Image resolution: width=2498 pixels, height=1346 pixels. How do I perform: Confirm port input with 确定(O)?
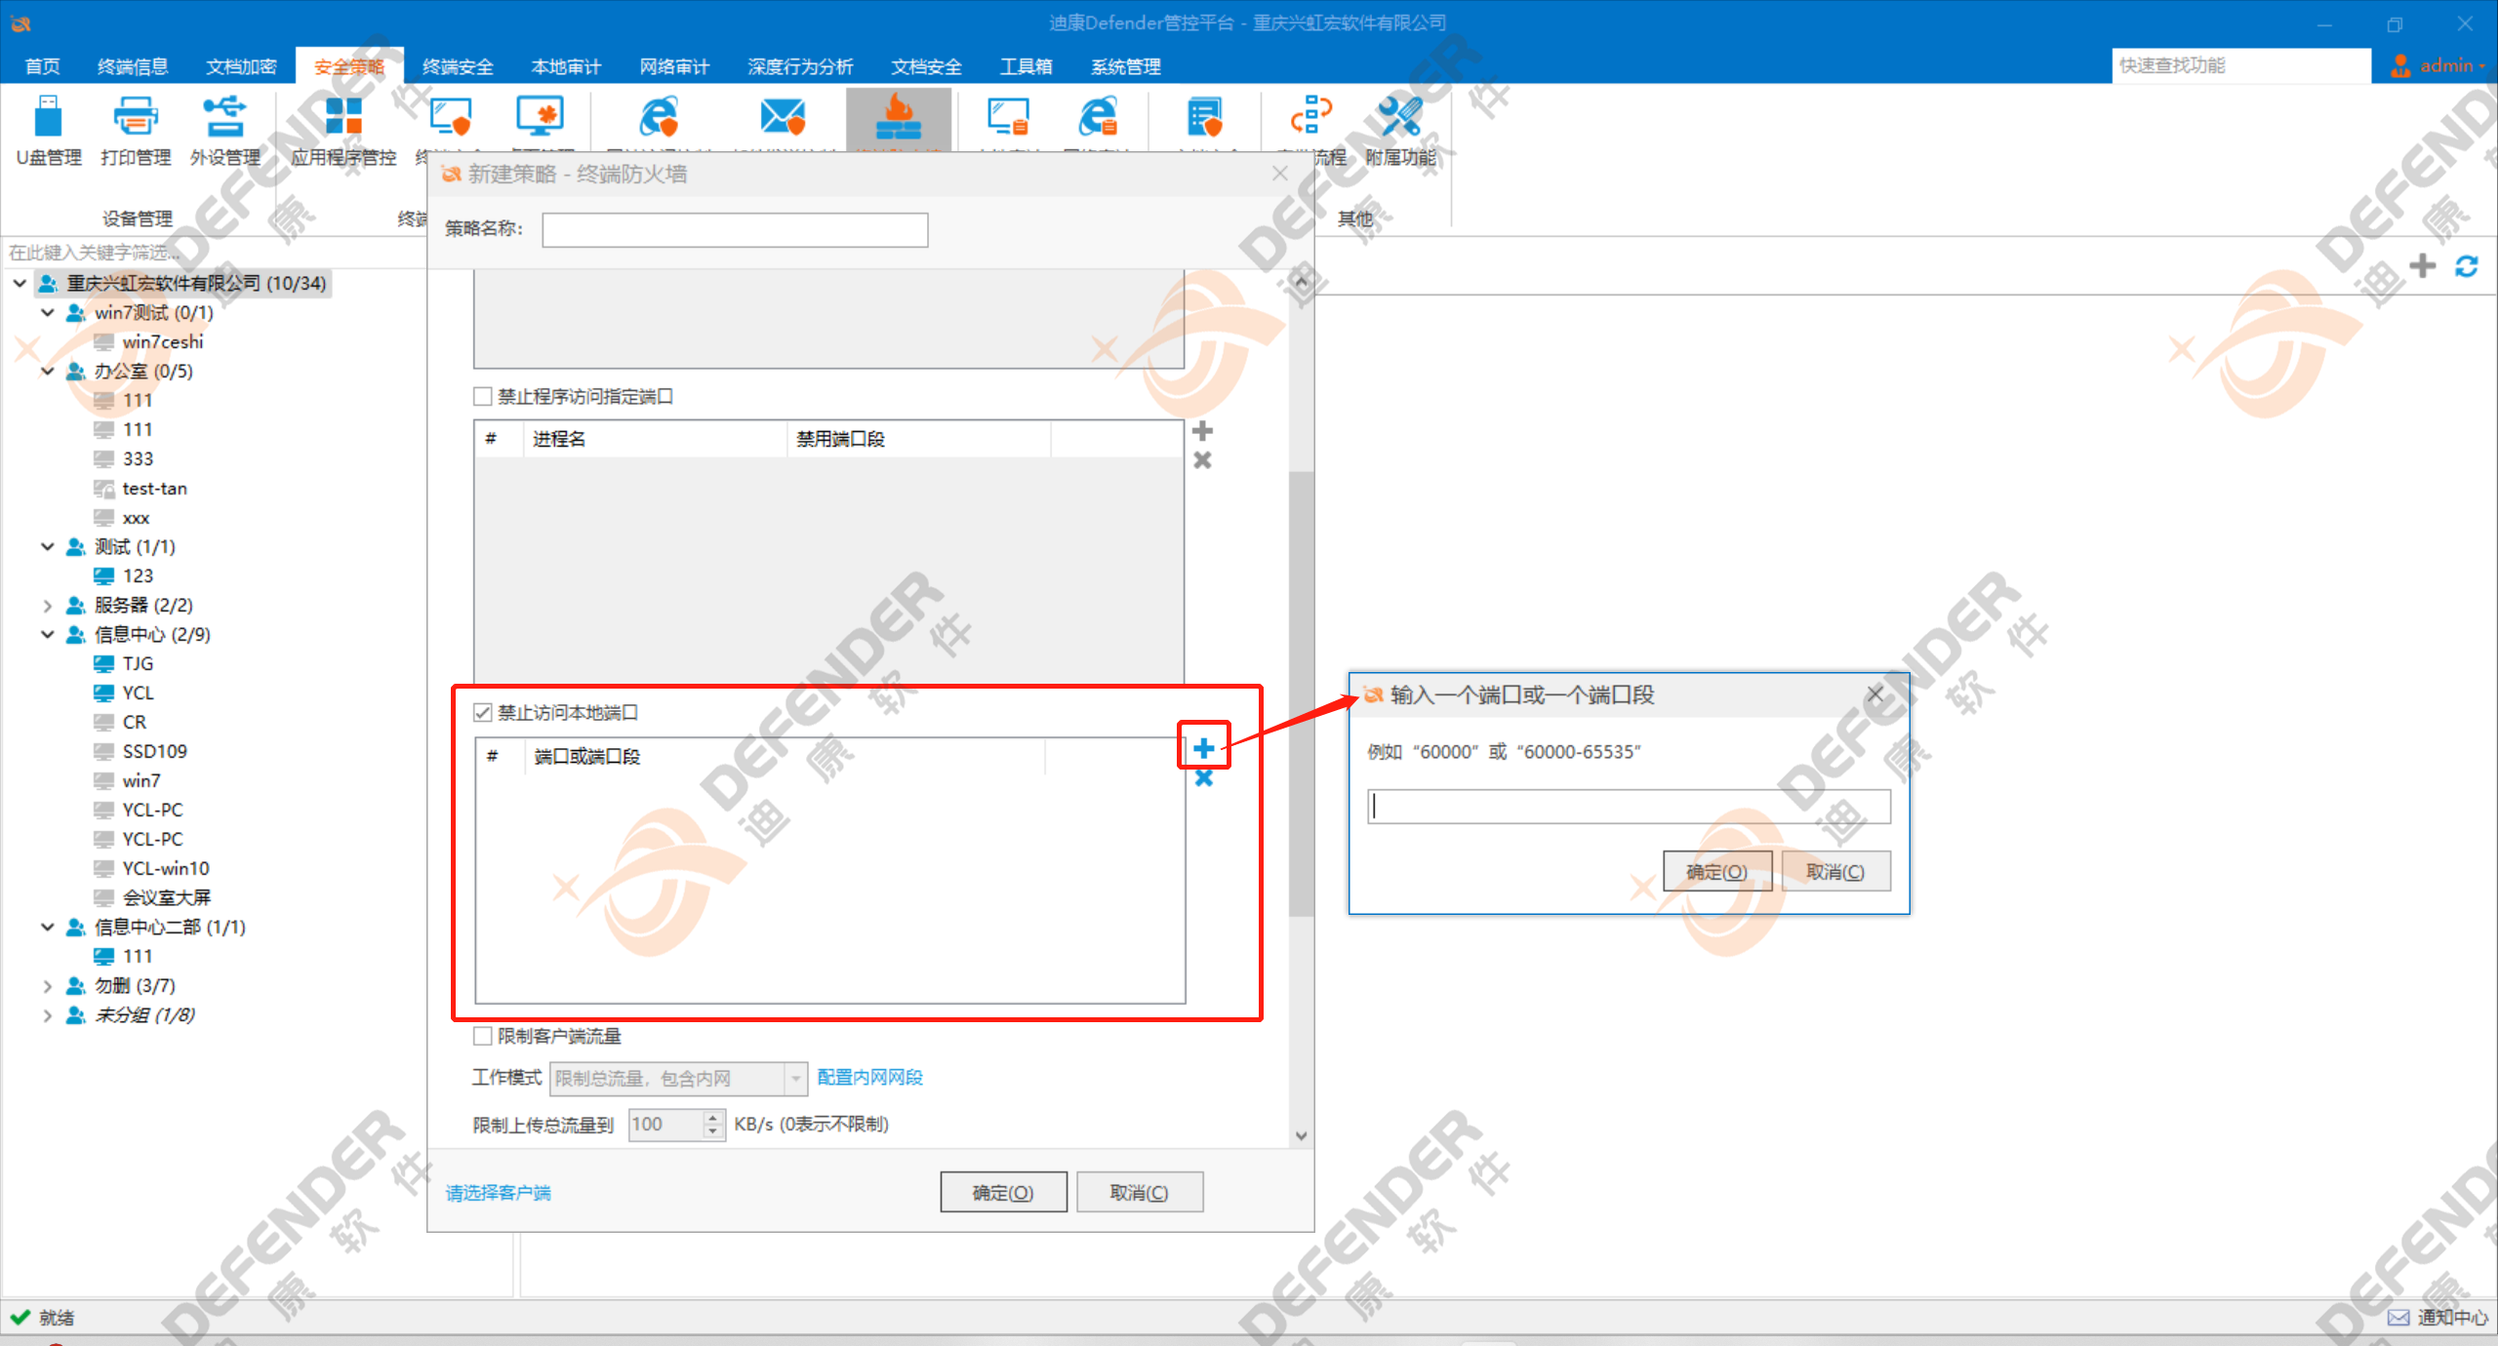pos(1717,871)
